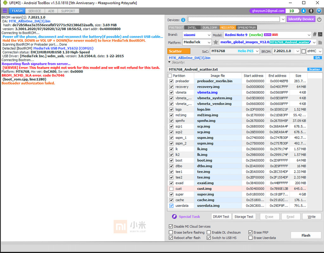Click recovery.img image file cell

[218, 87]
